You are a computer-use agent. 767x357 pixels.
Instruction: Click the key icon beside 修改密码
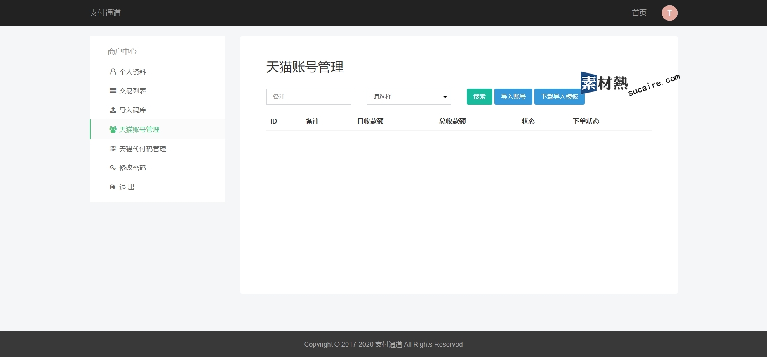tap(113, 168)
